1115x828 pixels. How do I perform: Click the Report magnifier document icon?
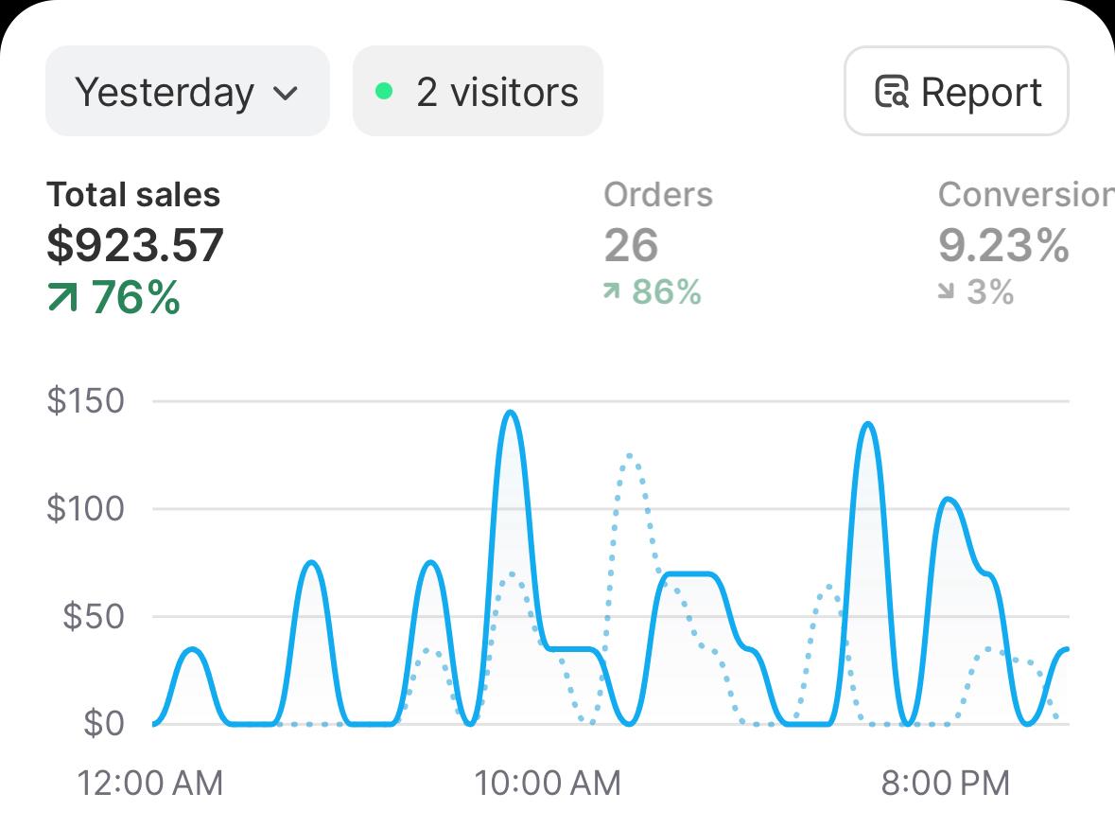click(x=892, y=92)
